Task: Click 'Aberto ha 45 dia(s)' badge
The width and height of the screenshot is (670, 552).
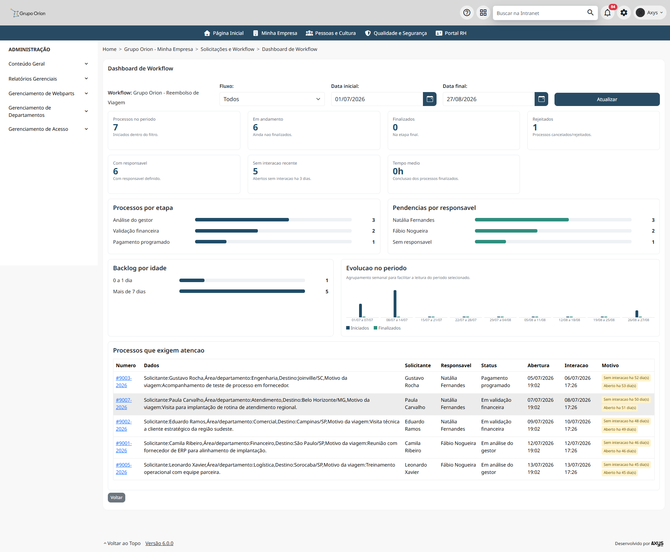Action: pyautogui.click(x=620, y=473)
